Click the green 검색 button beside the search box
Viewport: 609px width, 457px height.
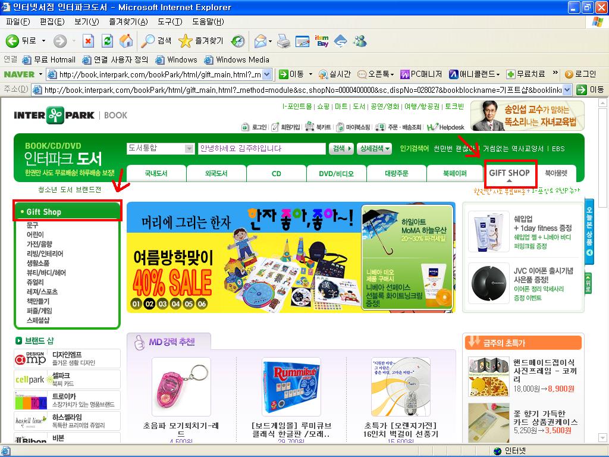(x=341, y=148)
